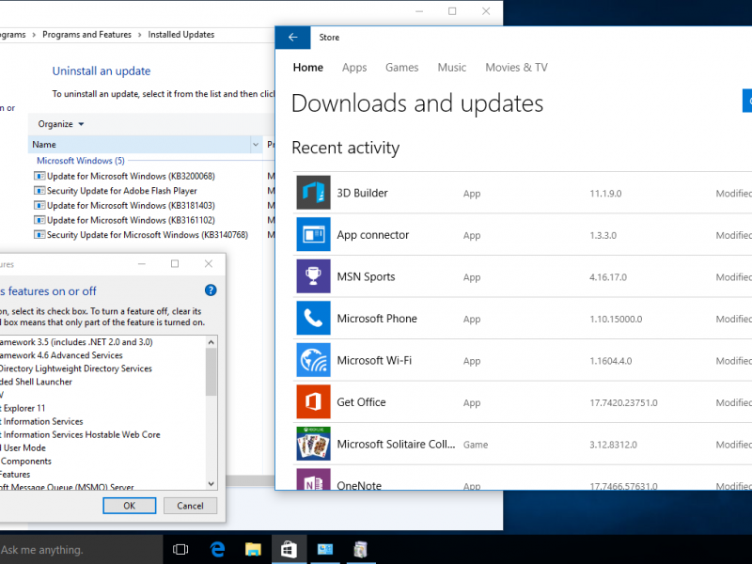The image size is (752, 564).
Task: Open the help icon in Windows Features dialog
Action: pos(211,290)
